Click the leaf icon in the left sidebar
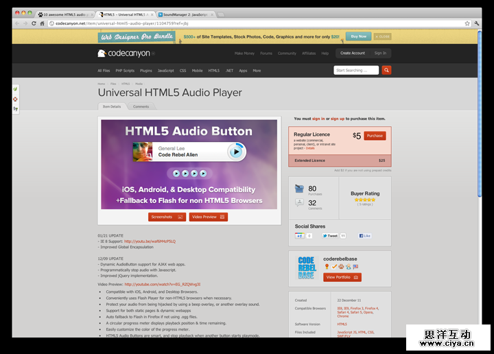Image resolution: width=494 pixels, height=354 pixels. coord(15,89)
